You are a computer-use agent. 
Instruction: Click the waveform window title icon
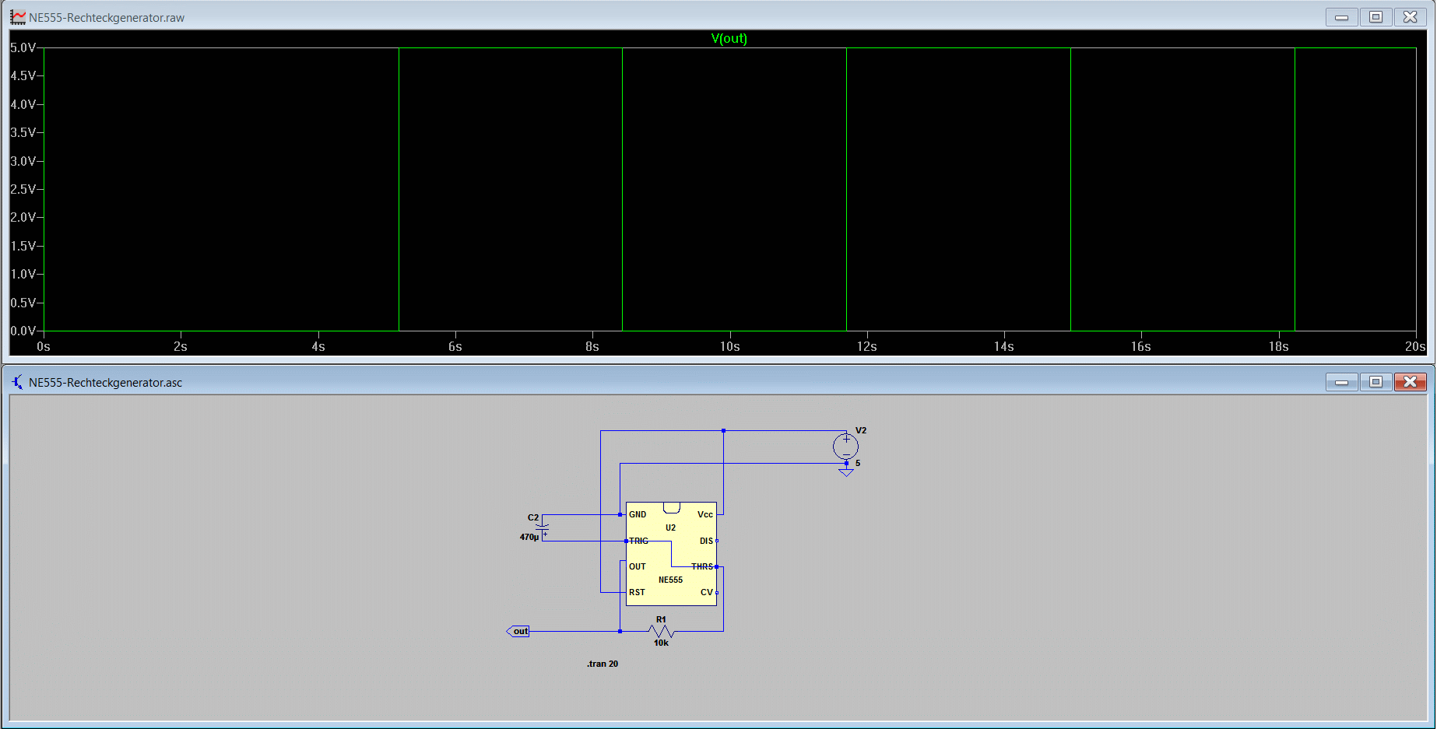(x=17, y=17)
